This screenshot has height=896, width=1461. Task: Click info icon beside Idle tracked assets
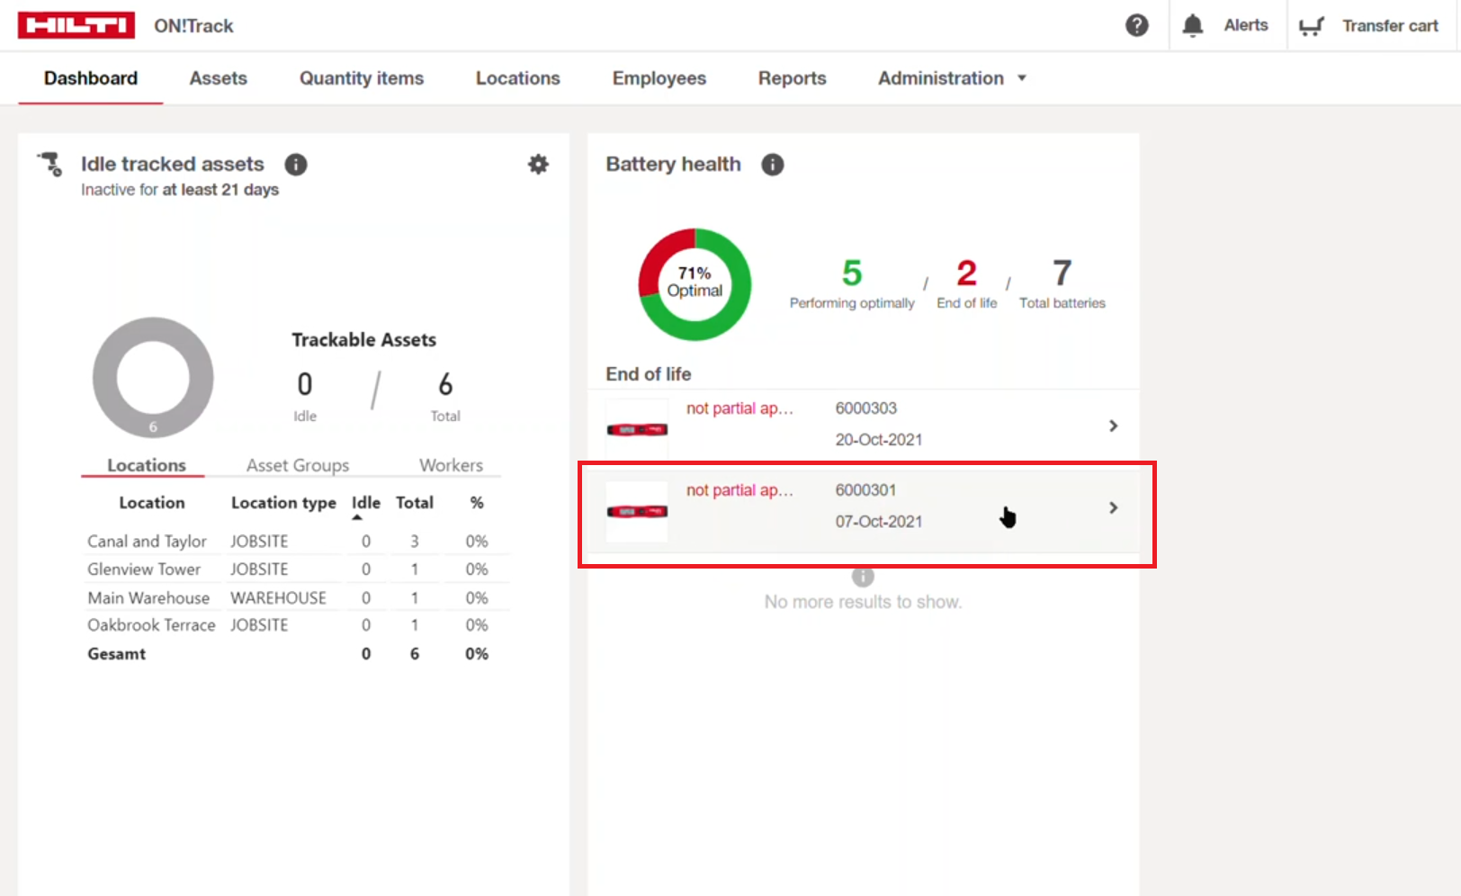coord(296,165)
